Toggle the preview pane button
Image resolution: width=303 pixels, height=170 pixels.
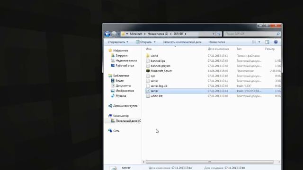pos(267,42)
